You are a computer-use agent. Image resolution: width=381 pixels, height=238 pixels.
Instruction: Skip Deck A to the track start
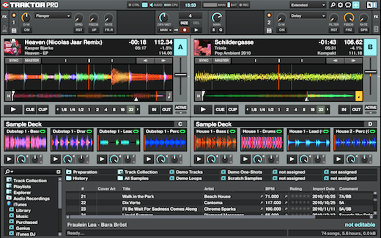(8, 96)
